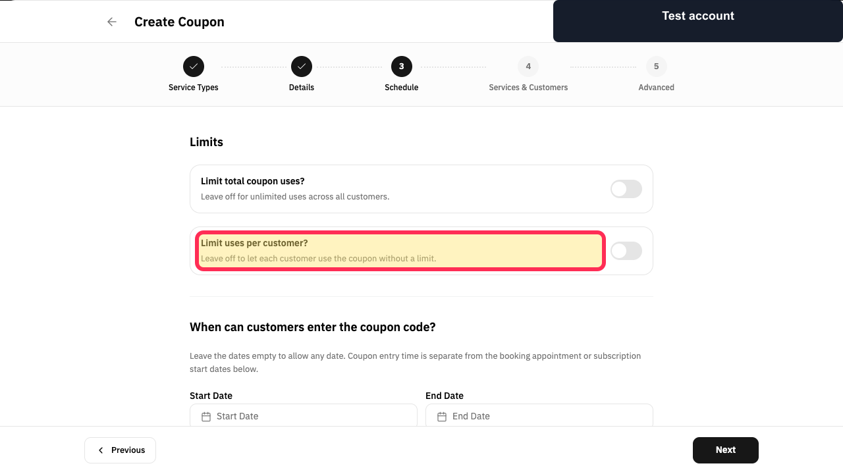
Task: Click the back arrow beside Create Coupon
Action: pyautogui.click(x=112, y=22)
